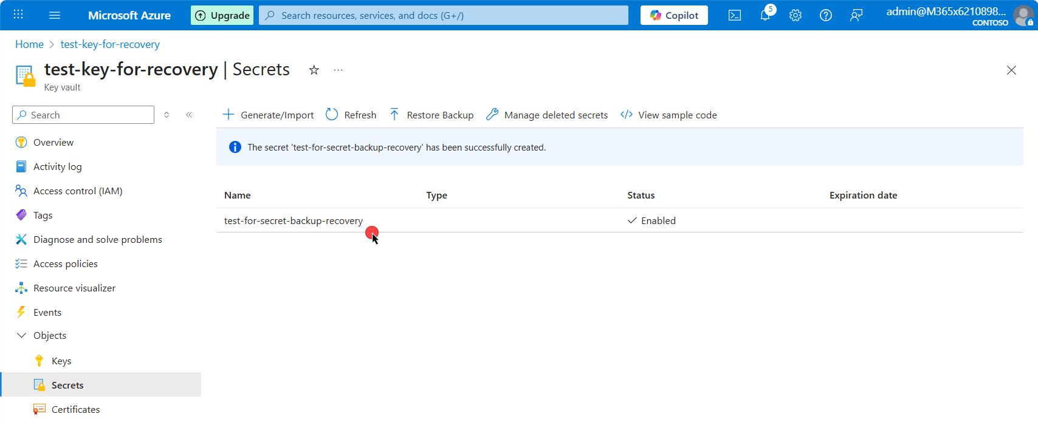This screenshot has width=1038, height=425.
Task: Toggle expand/collapse all sidebar groups arrows
Action: (x=167, y=115)
